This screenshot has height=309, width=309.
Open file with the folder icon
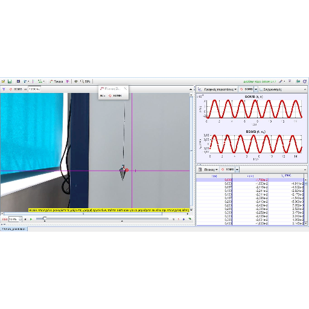(3, 81)
